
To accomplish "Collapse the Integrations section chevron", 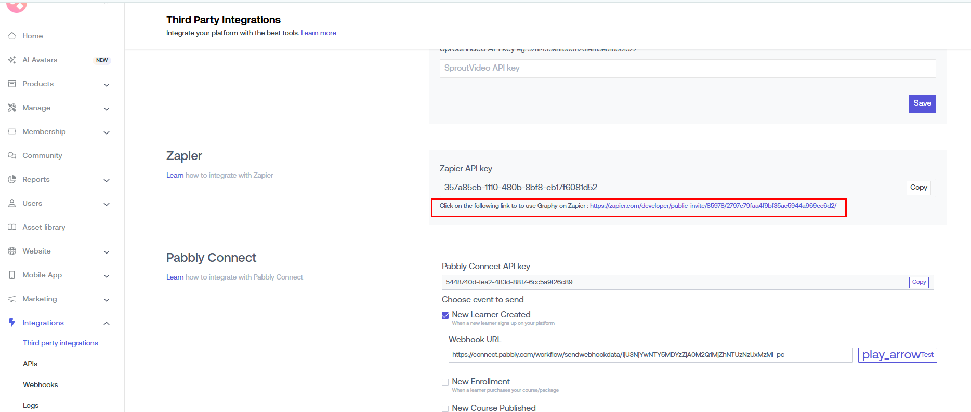I will [x=107, y=323].
